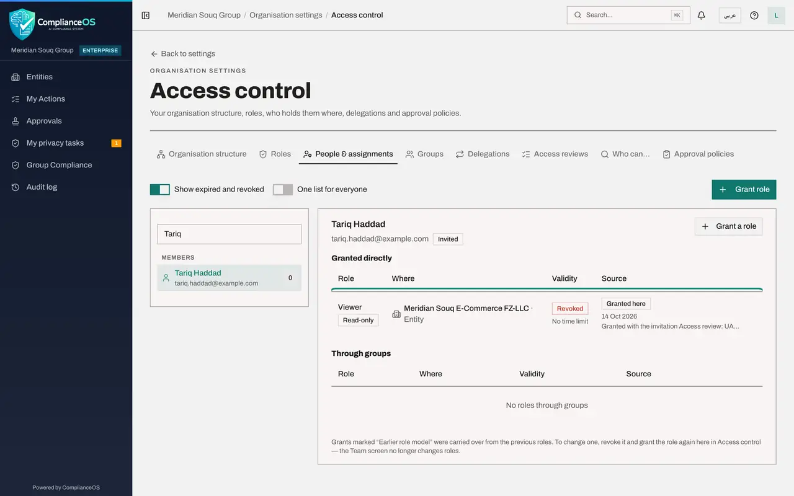The width and height of the screenshot is (794, 496).
Task: Click the member search field with Tariq
Action: (229, 234)
